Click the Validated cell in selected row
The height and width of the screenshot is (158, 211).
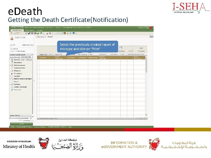(x=130, y=58)
